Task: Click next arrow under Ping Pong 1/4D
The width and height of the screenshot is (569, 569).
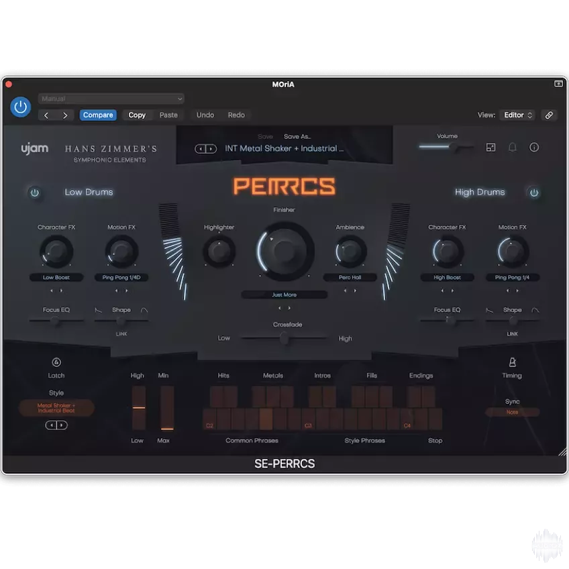Action: pyautogui.click(x=126, y=291)
